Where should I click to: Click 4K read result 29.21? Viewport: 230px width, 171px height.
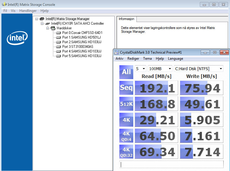point(156,120)
